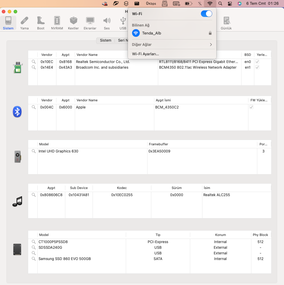Open Spotlight search in the menu bar

(x=220, y=4)
